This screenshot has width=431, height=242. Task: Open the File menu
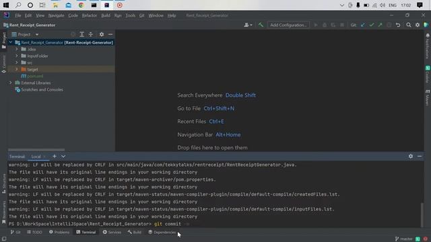click(x=18, y=15)
